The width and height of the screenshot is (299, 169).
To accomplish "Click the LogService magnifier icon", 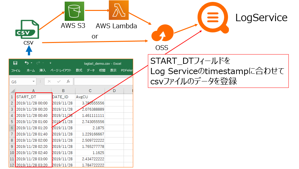I will click(213, 18).
